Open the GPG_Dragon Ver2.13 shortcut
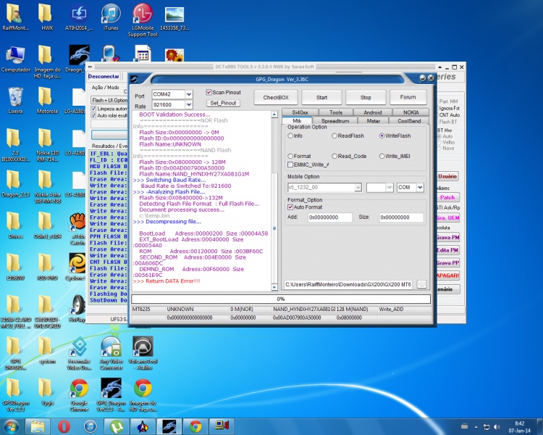Screen dimensions: 543x435 click(x=111, y=394)
